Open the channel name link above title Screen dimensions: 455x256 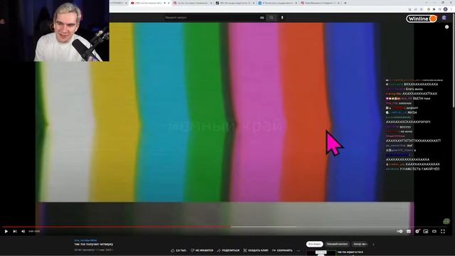85,240
